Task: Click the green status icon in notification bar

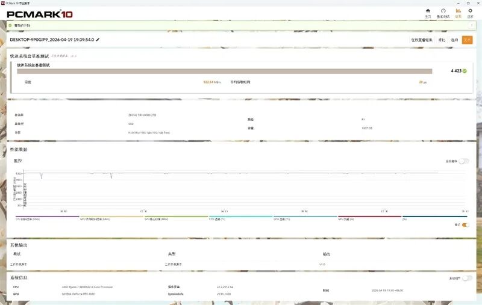Action: 10,25
